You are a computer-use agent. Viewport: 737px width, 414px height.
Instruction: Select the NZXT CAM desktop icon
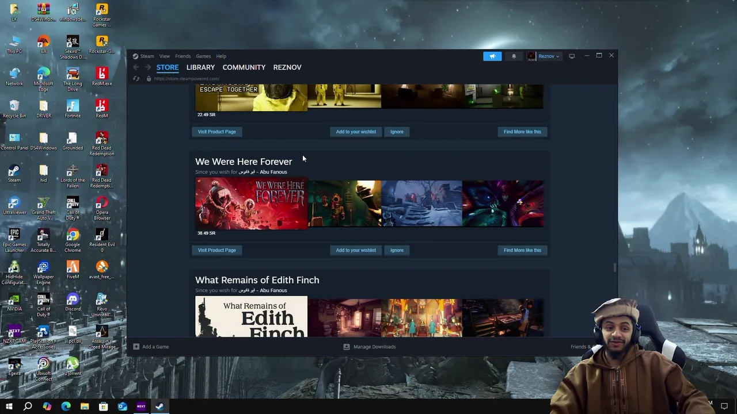pos(14,334)
